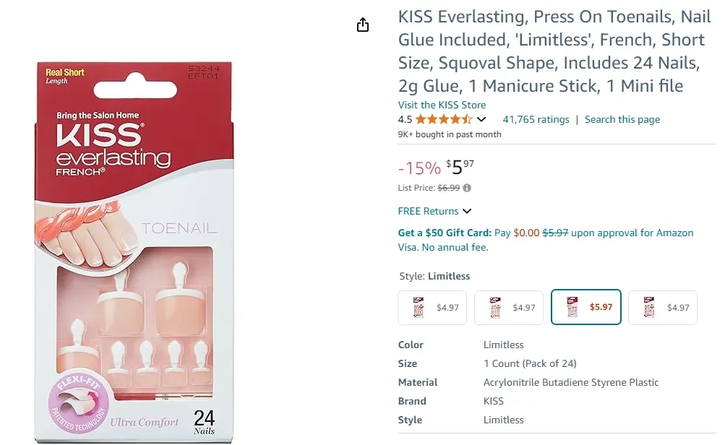The height and width of the screenshot is (445, 725).
Task: Click the share icon above the product
Action: [x=363, y=25]
